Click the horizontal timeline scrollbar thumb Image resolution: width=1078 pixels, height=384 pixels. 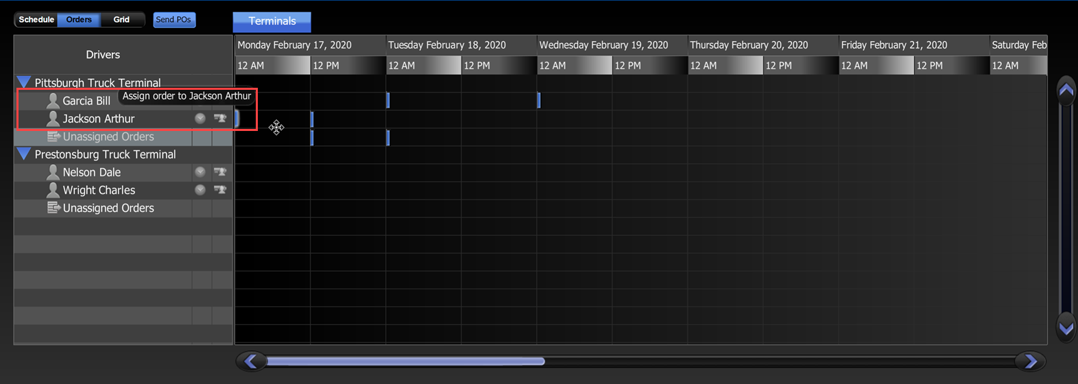405,361
